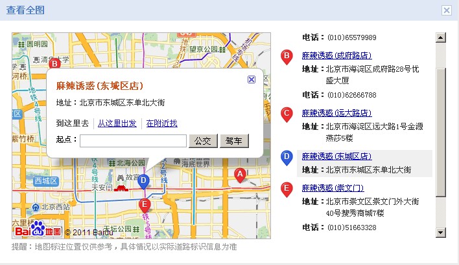Click blue map marker D
Screen dimensions: 459x265
[143, 182]
